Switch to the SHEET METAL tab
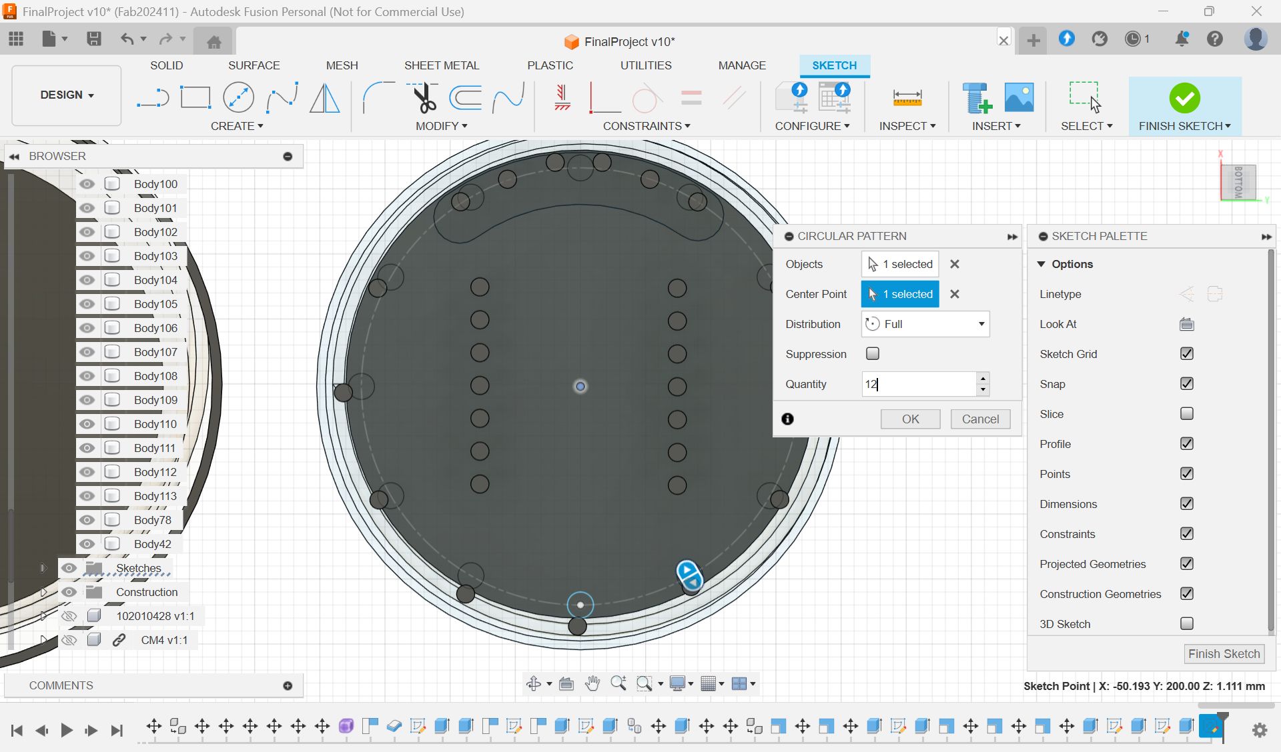1281x752 pixels. [x=442, y=65]
